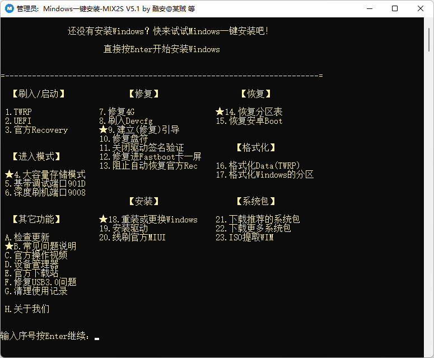Select option F.修复USB3.0问题
Image resolution: width=434 pixels, height=358 pixels.
click(41, 282)
